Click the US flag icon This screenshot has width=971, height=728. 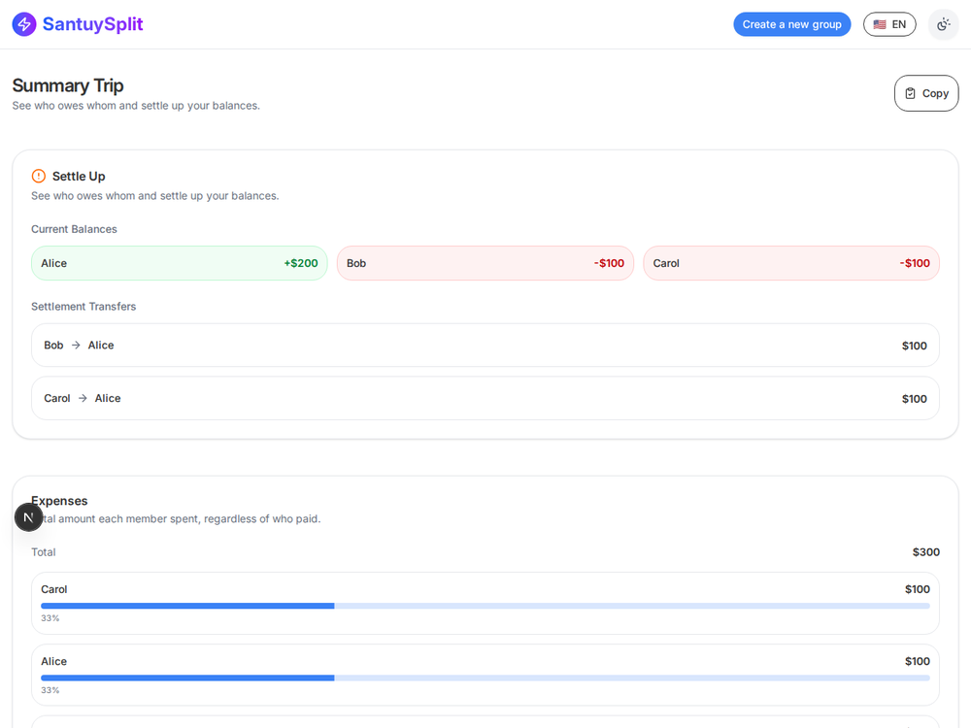tap(880, 25)
